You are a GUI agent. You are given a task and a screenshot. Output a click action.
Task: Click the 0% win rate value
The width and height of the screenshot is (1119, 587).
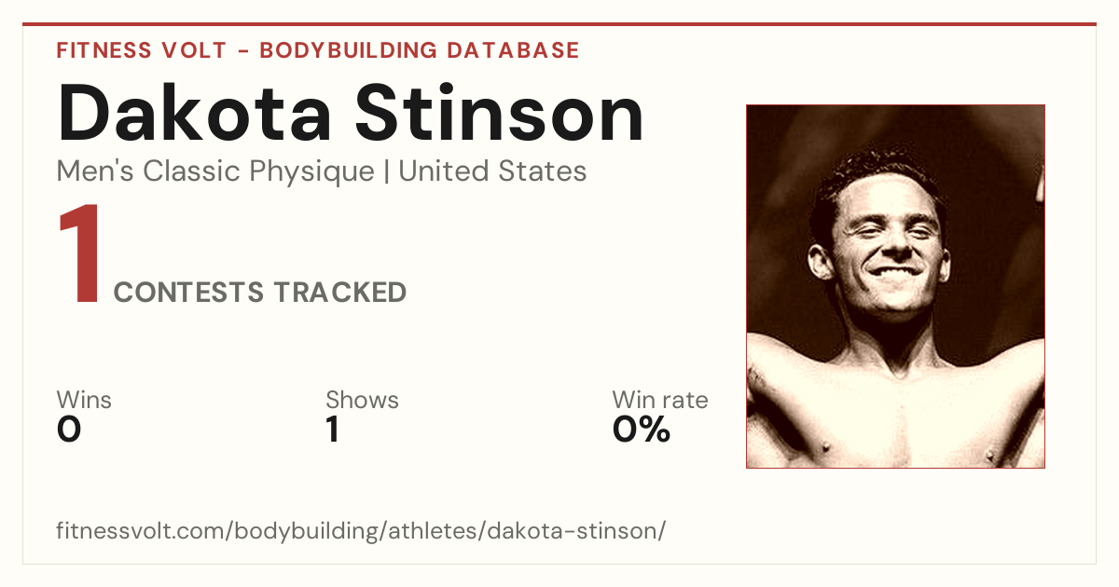(x=642, y=430)
